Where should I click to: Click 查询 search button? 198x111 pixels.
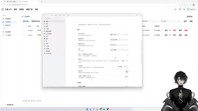point(185,21)
